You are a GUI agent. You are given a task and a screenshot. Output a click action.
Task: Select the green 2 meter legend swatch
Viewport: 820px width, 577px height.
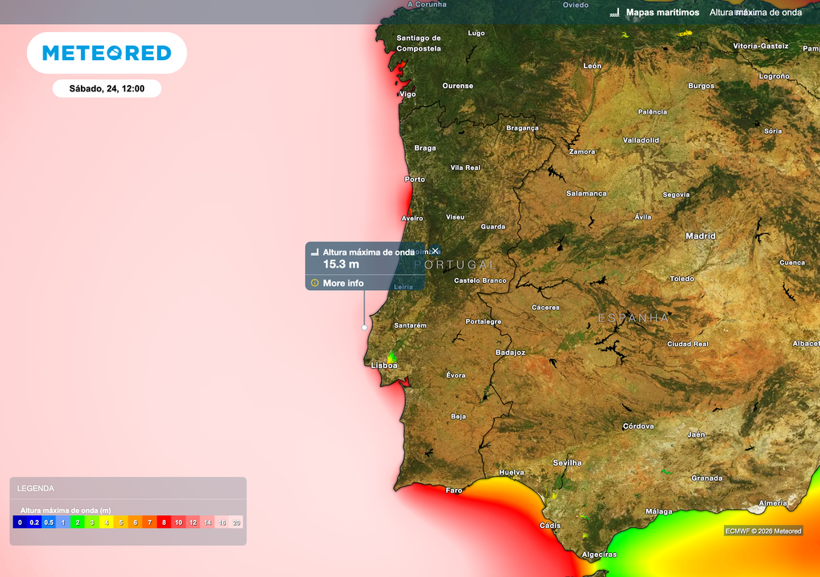pyautogui.click(x=77, y=523)
